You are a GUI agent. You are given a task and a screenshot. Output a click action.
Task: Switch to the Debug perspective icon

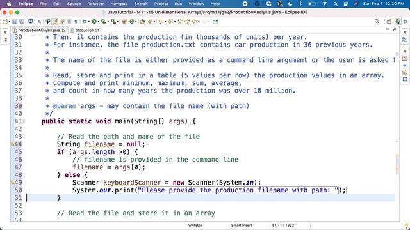tap(406, 22)
